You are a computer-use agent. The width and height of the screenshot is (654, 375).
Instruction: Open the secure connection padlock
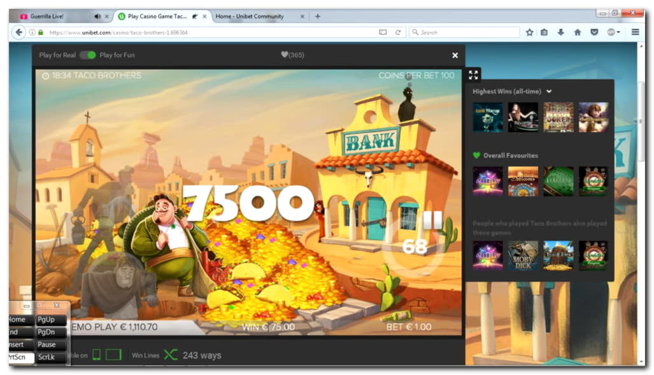(41, 32)
